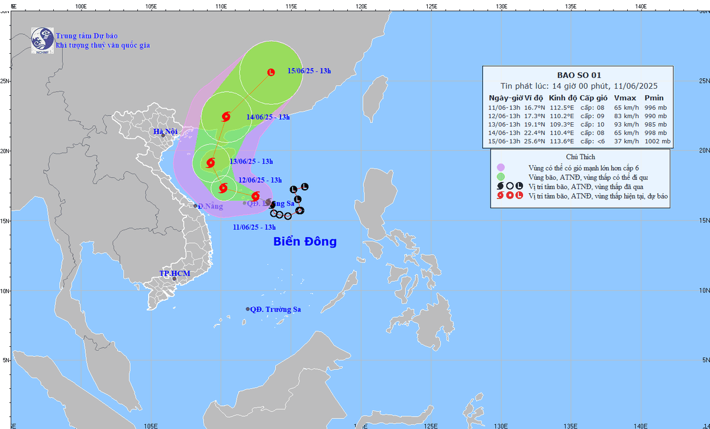This screenshot has height=429, width=710.
Task: Click the Hà Nội city marker dot
Action: (163, 135)
